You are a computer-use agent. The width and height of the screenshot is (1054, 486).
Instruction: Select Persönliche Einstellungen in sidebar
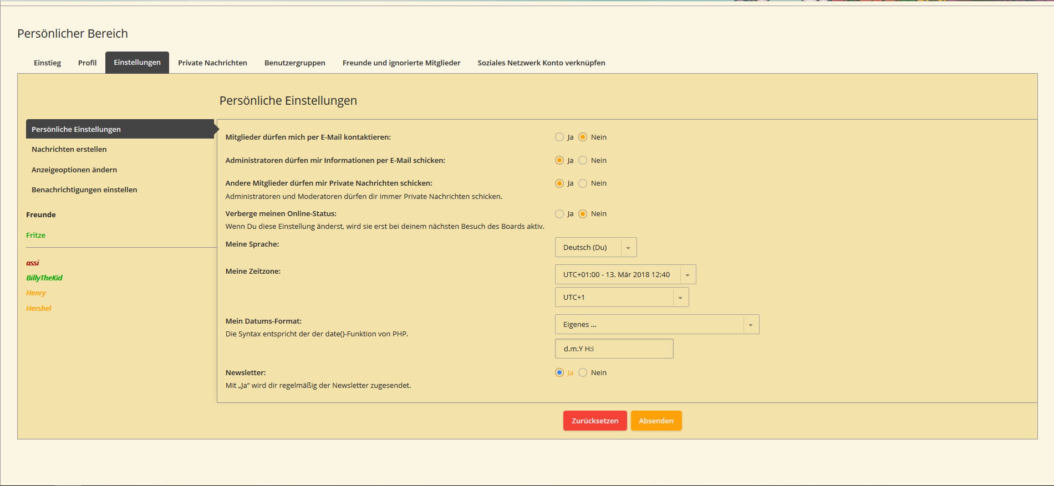pos(120,129)
